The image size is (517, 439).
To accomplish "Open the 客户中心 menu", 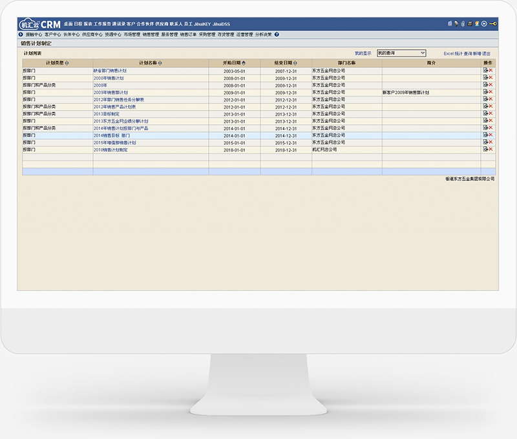I will click(53, 34).
